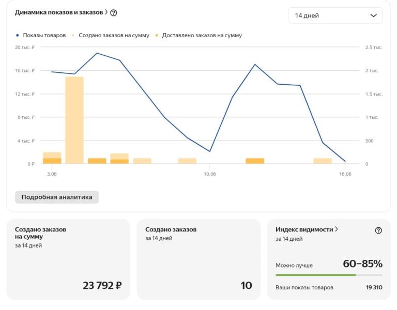Screen dimensions: 397x310
Task: Open the 14 дней period dropdown
Action: click(x=335, y=16)
